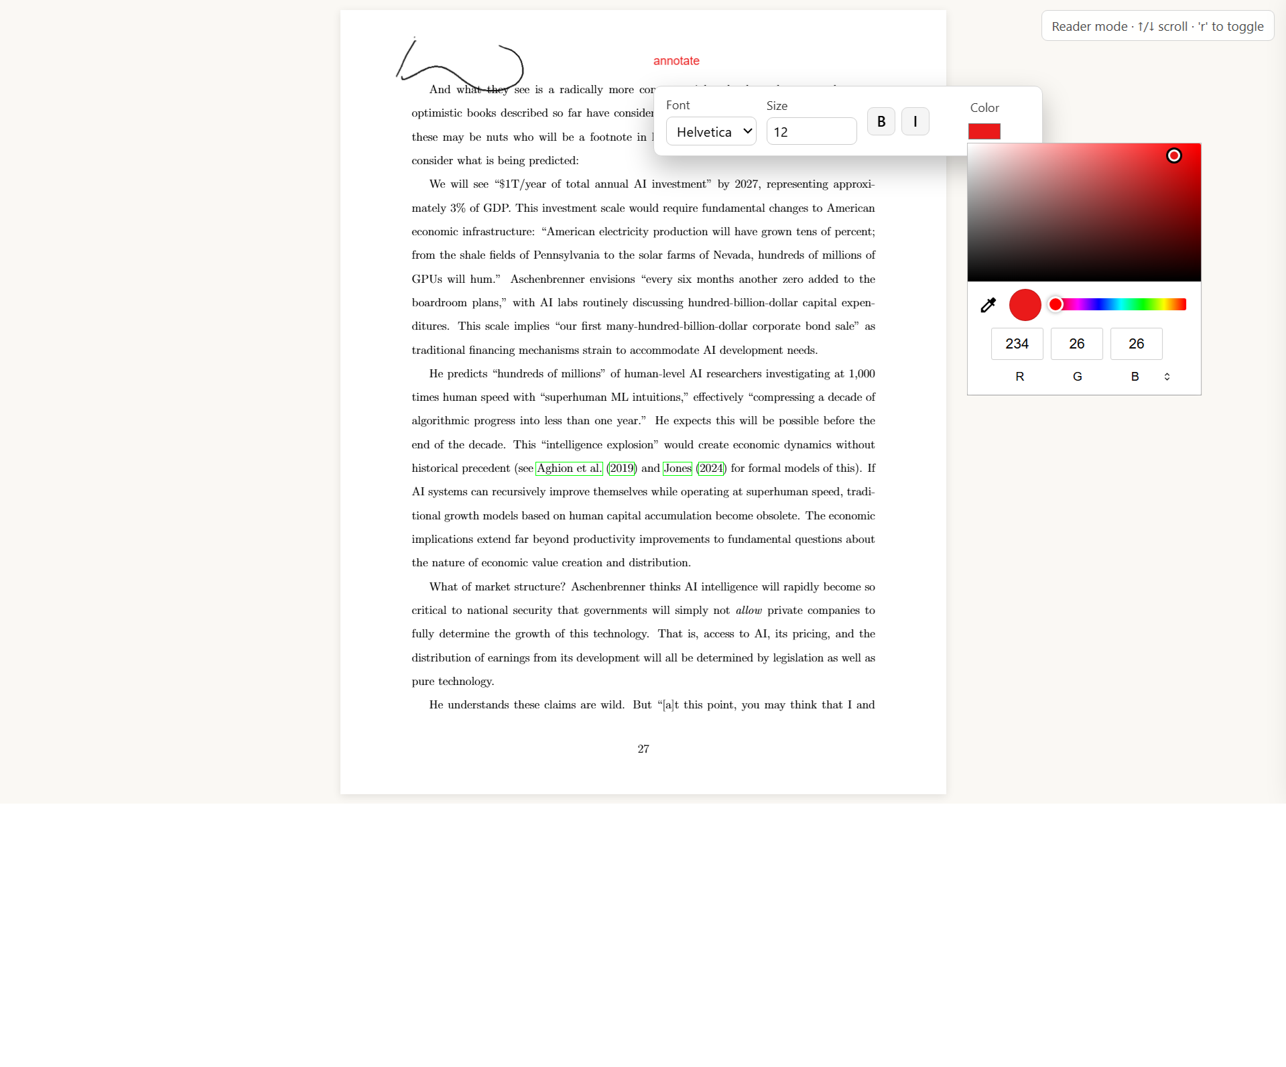Edit the font Size field
The width and height of the screenshot is (1286, 1067).
coord(811,131)
